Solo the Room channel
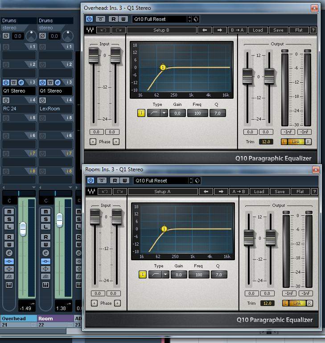The height and width of the screenshot is (343, 325). 45,219
